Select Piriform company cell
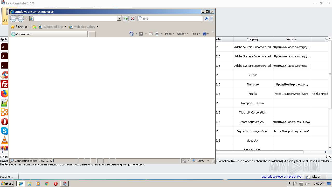Viewport: 332px width, 187px height. 252,75
